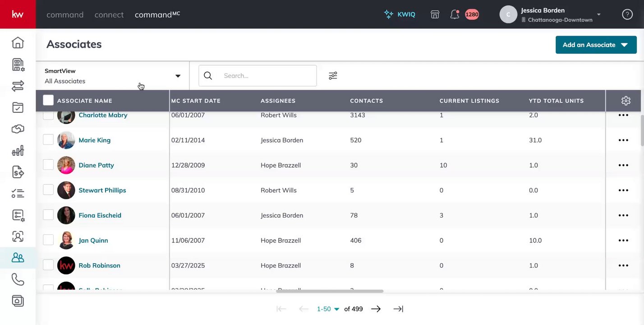
Task: Toggle select-all checkbox in header
Action: [48, 100]
